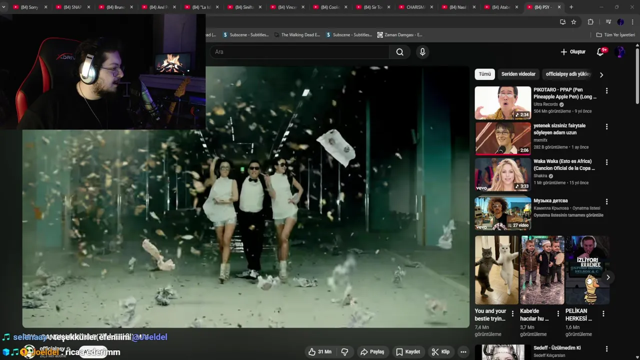
Task: Open Музыка детства playlist thumbnail
Action: (x=503, y=213)
